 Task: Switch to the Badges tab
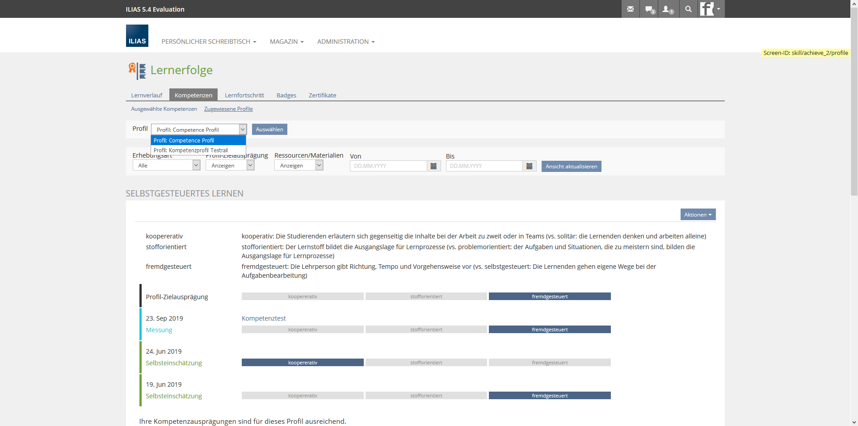coord(286,95)
